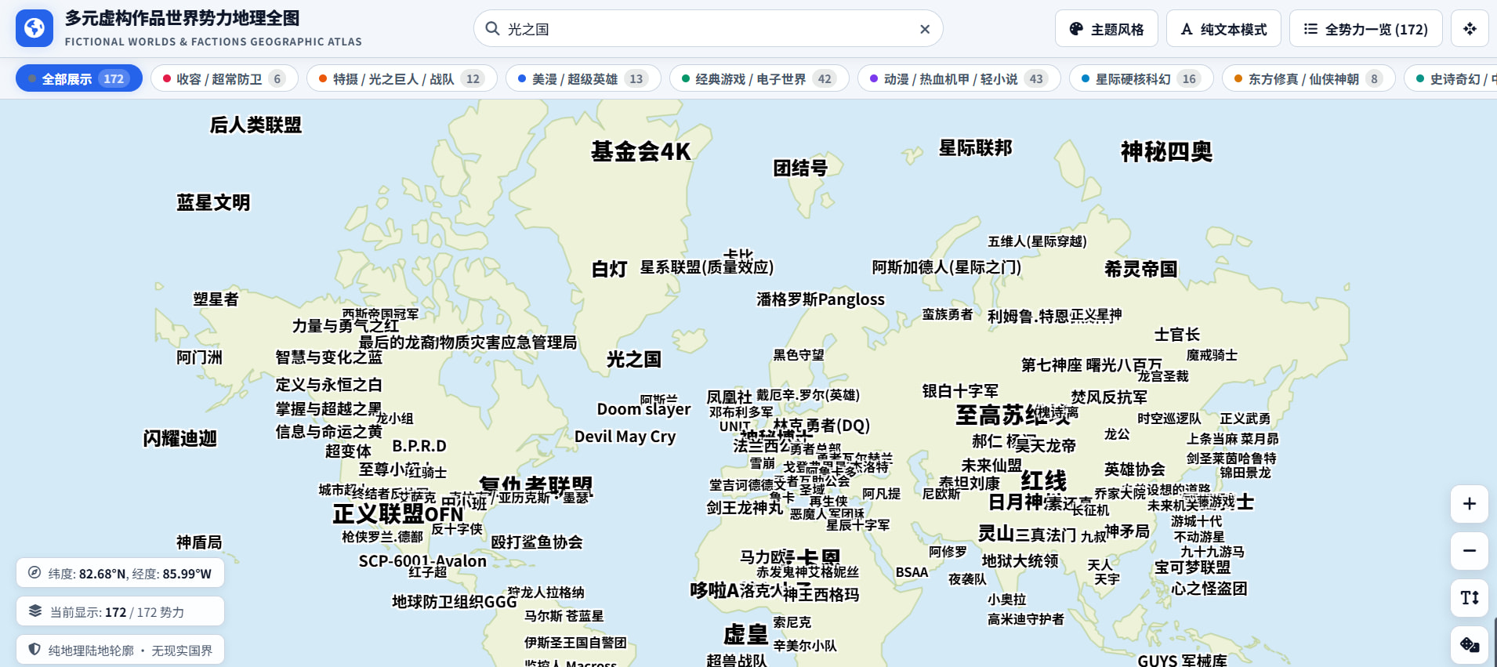The height and width of the screenshot is (667, 1497).
Task: Select the Devil May Cry label
Action: coord(625,437)
